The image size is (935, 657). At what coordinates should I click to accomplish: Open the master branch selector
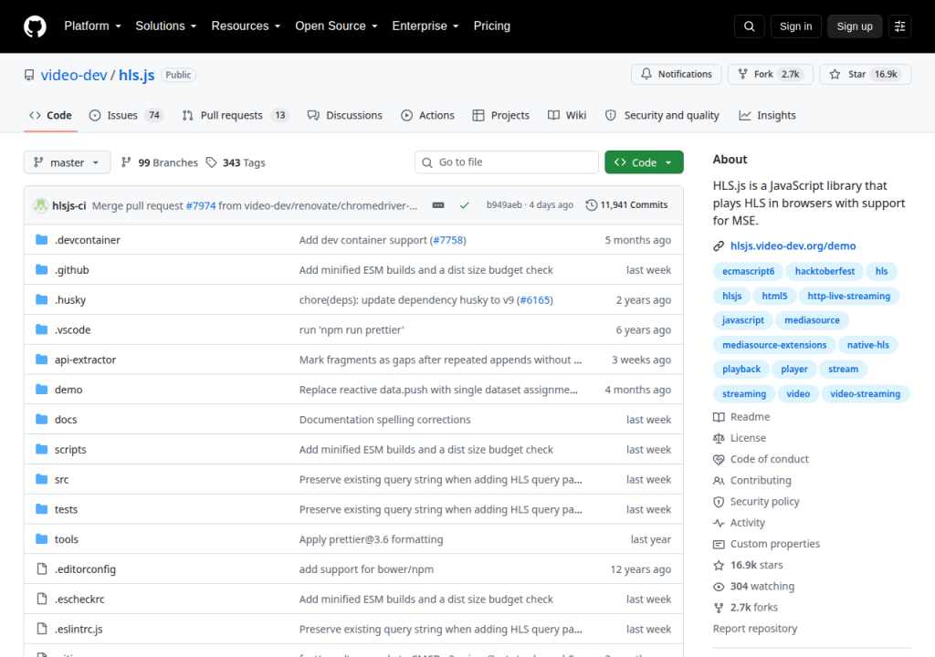coord(67,162)
